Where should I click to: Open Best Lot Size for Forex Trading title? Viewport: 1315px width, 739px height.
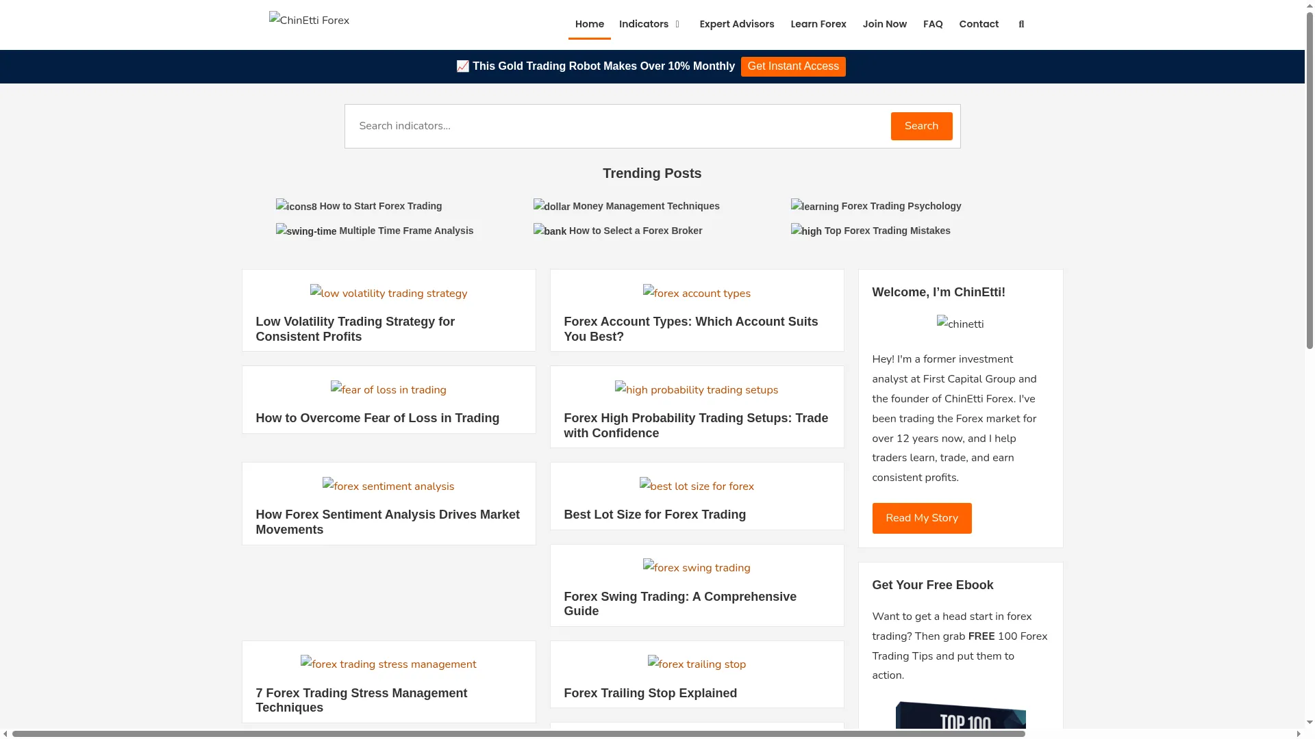click(655, 515)
